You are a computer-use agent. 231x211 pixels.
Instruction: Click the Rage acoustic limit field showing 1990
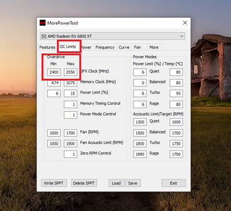(x=140, y=154)
